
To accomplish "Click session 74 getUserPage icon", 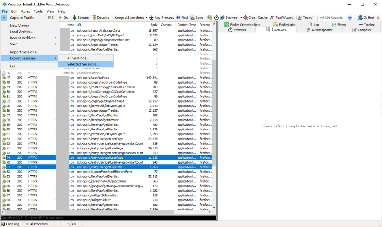I will (x=4, y=158).
